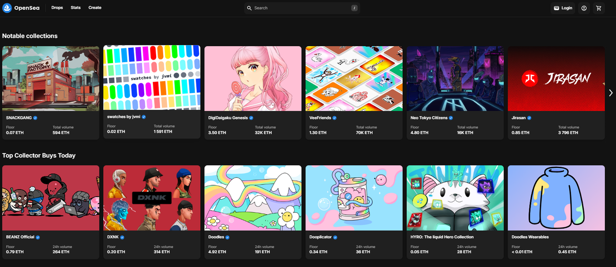Click Neo Tokyo Citizens verified badge
616x267 pixels.
(x=451, y=118)
